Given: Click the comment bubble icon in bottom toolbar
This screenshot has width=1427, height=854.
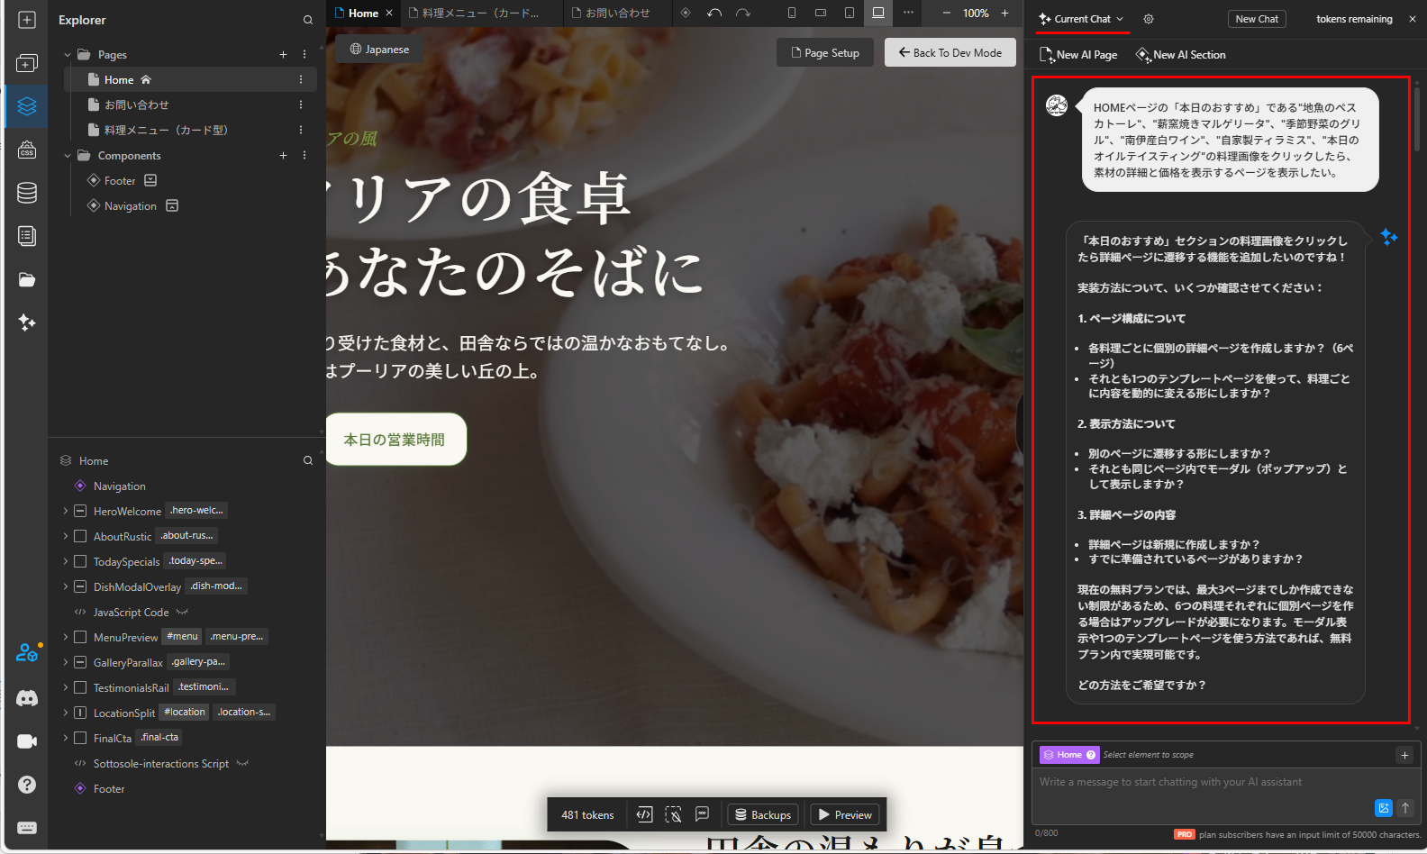Looking at the screenshot, I should 702,814.
